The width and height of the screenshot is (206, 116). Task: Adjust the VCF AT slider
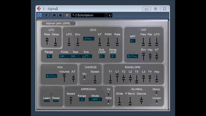(157, 57)
